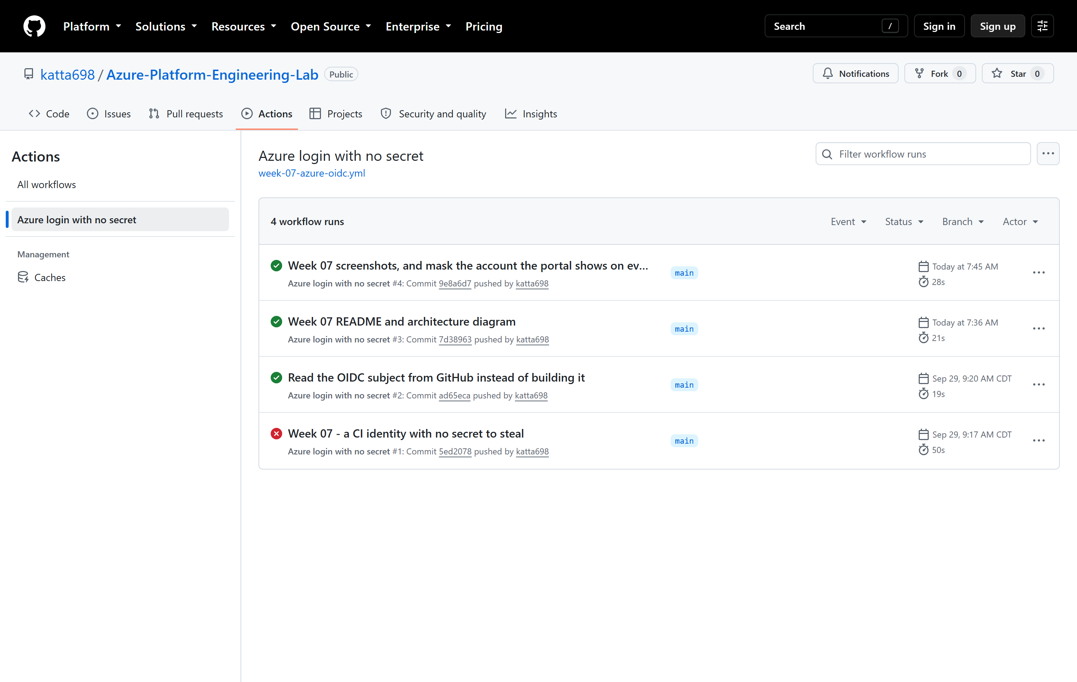
Task: Switch to the Issues tab
Action: click(109, 113)
